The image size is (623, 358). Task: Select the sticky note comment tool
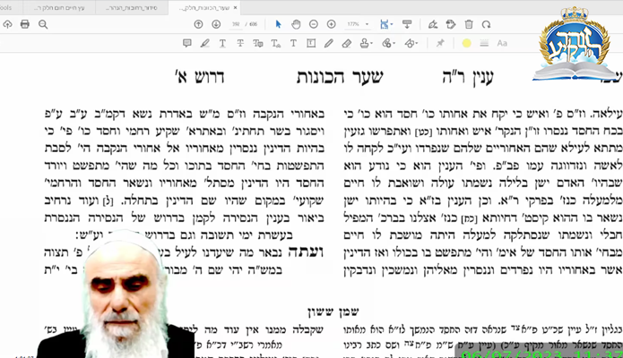click(187, 43)
